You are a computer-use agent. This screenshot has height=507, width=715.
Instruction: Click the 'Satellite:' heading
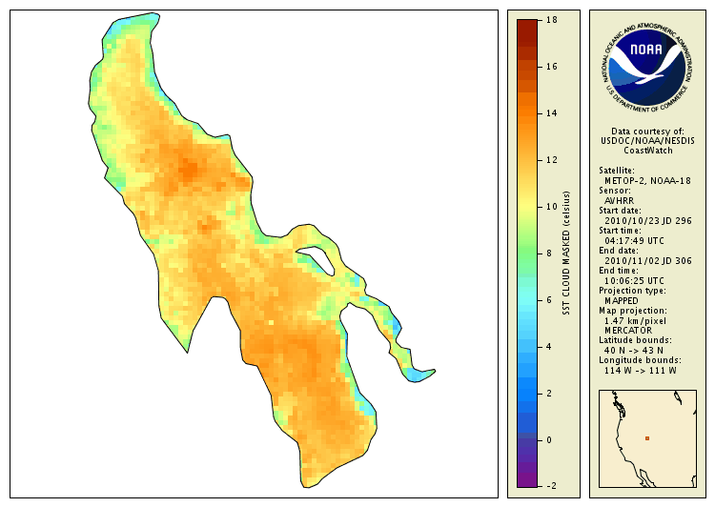click(617, 171)
